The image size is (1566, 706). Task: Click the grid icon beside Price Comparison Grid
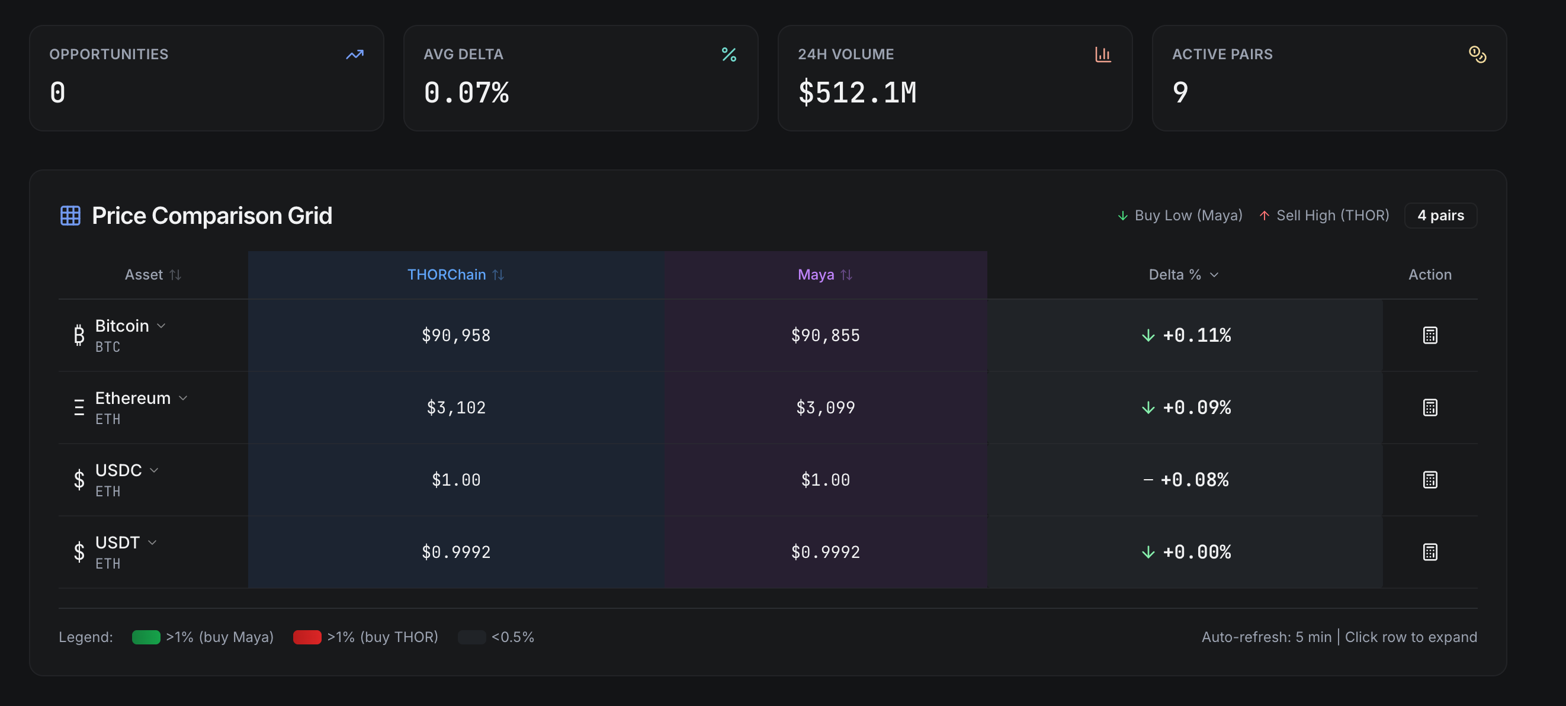(70, 215)
